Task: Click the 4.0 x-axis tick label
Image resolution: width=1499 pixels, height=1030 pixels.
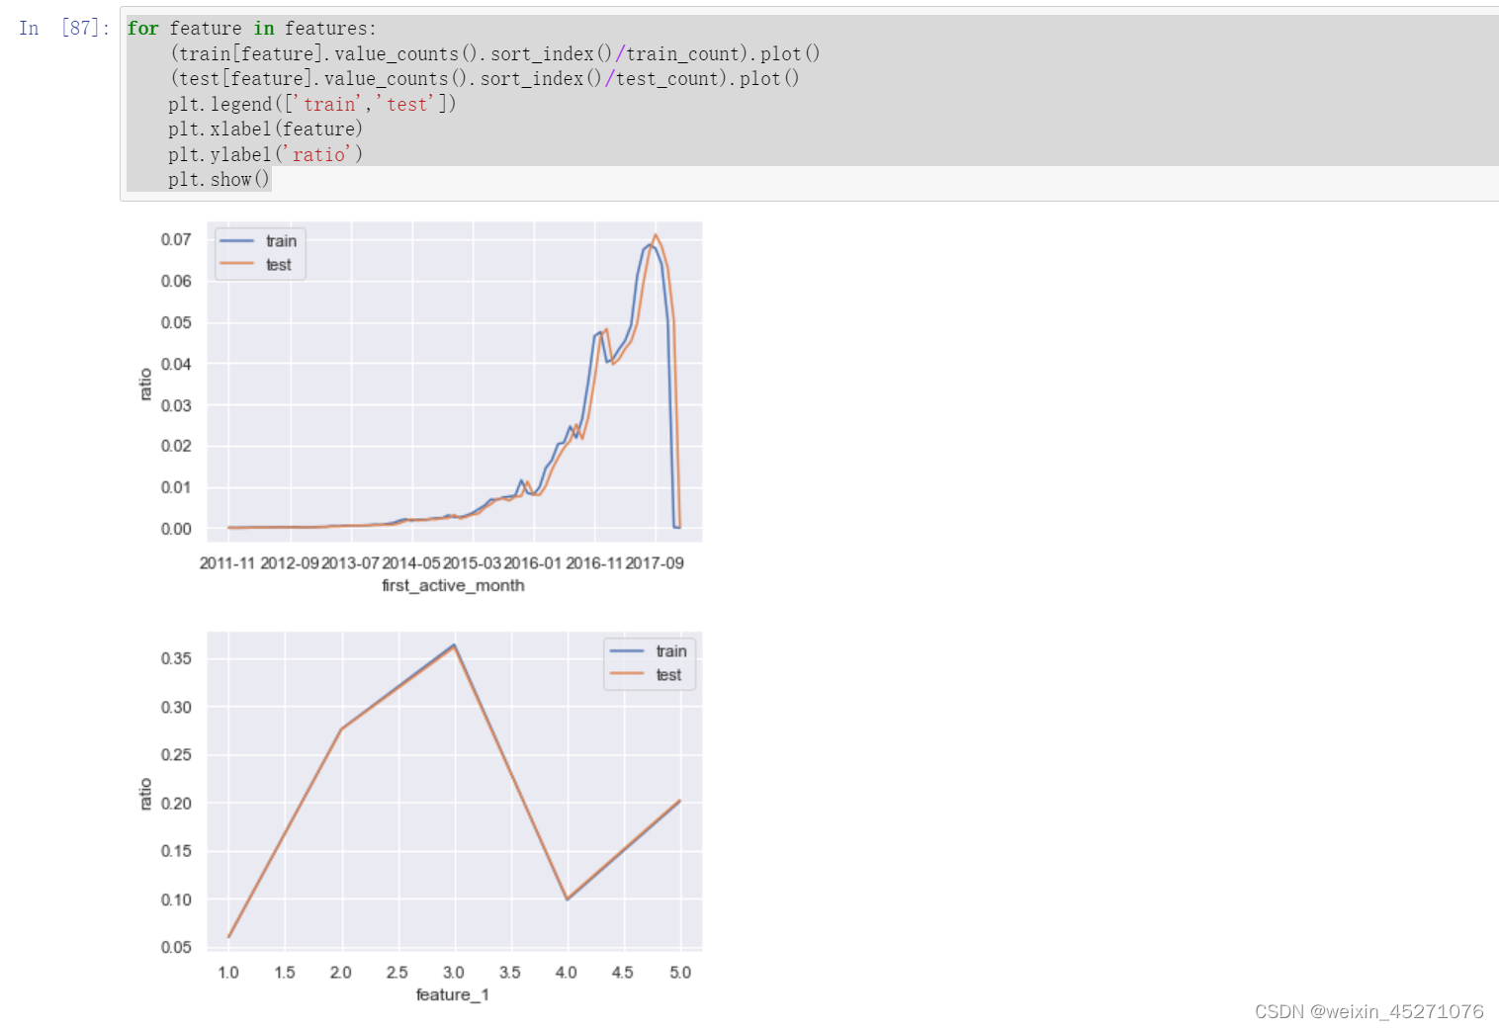Action: [x=567, y=973]
